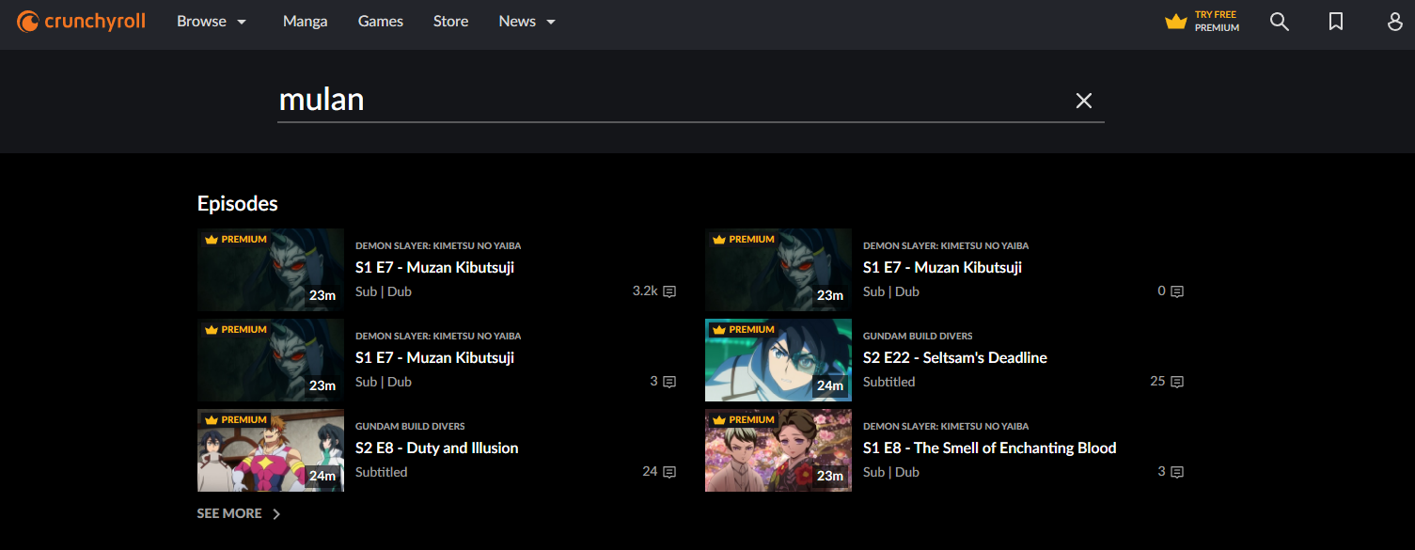Clear the search text with the X
Viewport: 1415px width, 550px height.
pos(1084,101)
